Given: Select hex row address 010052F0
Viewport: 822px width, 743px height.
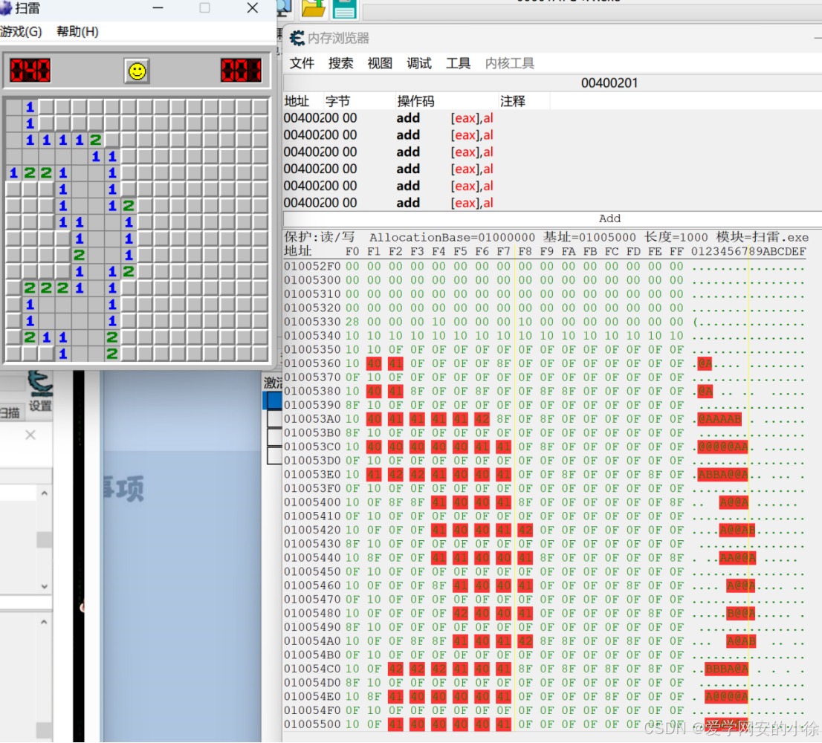Looking at the screenshot, I should pyautogui.click(x=312, y=266).
